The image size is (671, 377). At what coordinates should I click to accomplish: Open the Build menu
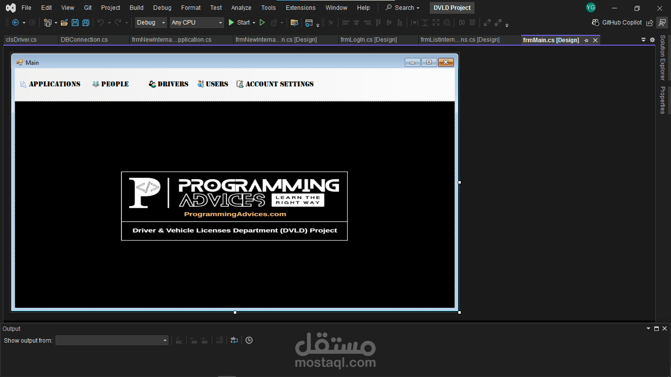point(137,8)
